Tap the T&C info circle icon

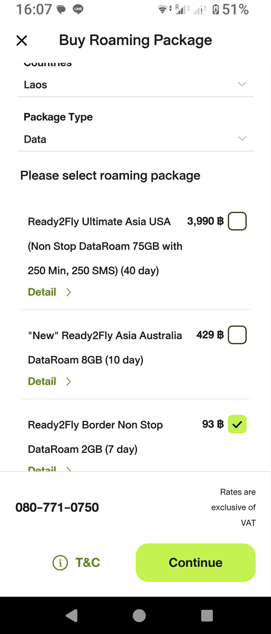coord(60,563)
